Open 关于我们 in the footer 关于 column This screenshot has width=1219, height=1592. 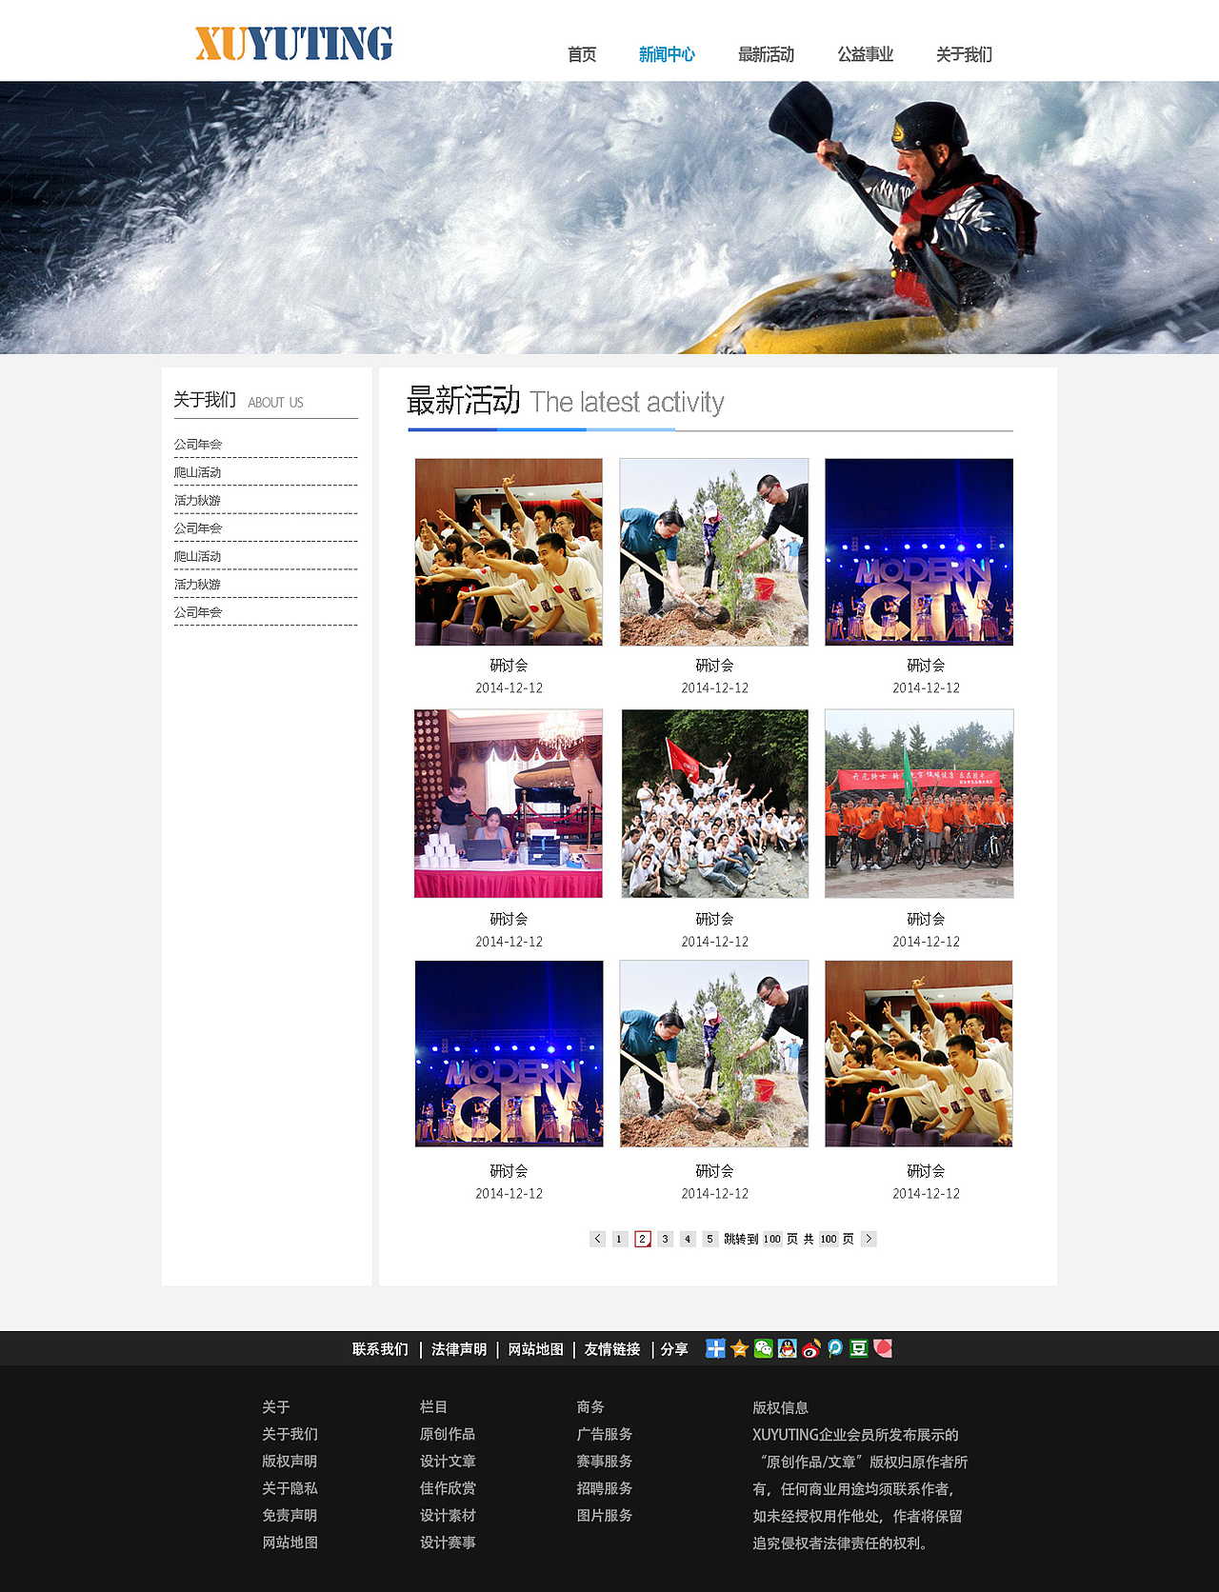pos(290,1434)
